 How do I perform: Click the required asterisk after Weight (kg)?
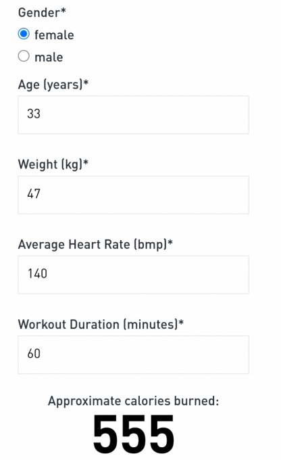(x=86, y=162)
